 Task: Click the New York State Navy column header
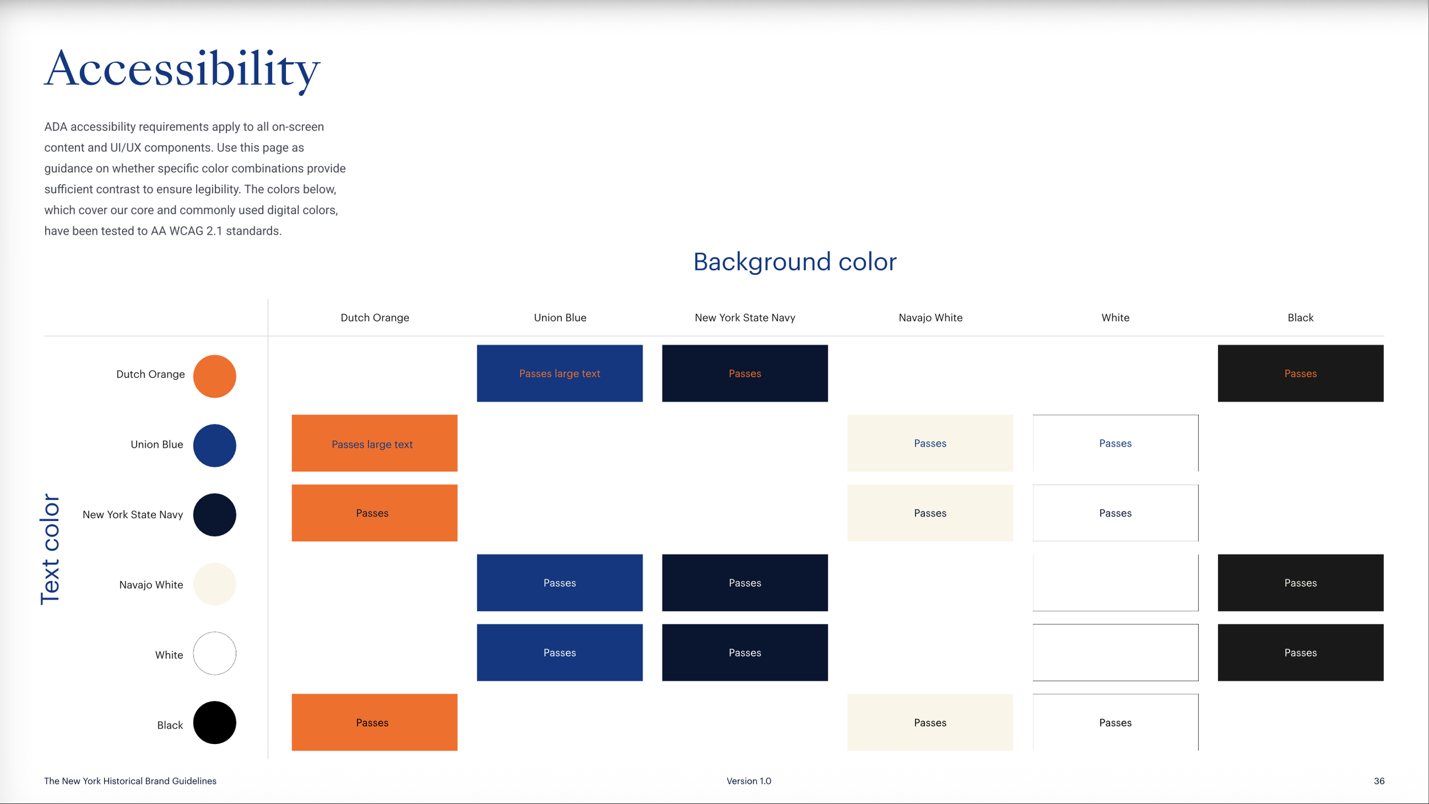pyautogui.click(x=745, y=318)
